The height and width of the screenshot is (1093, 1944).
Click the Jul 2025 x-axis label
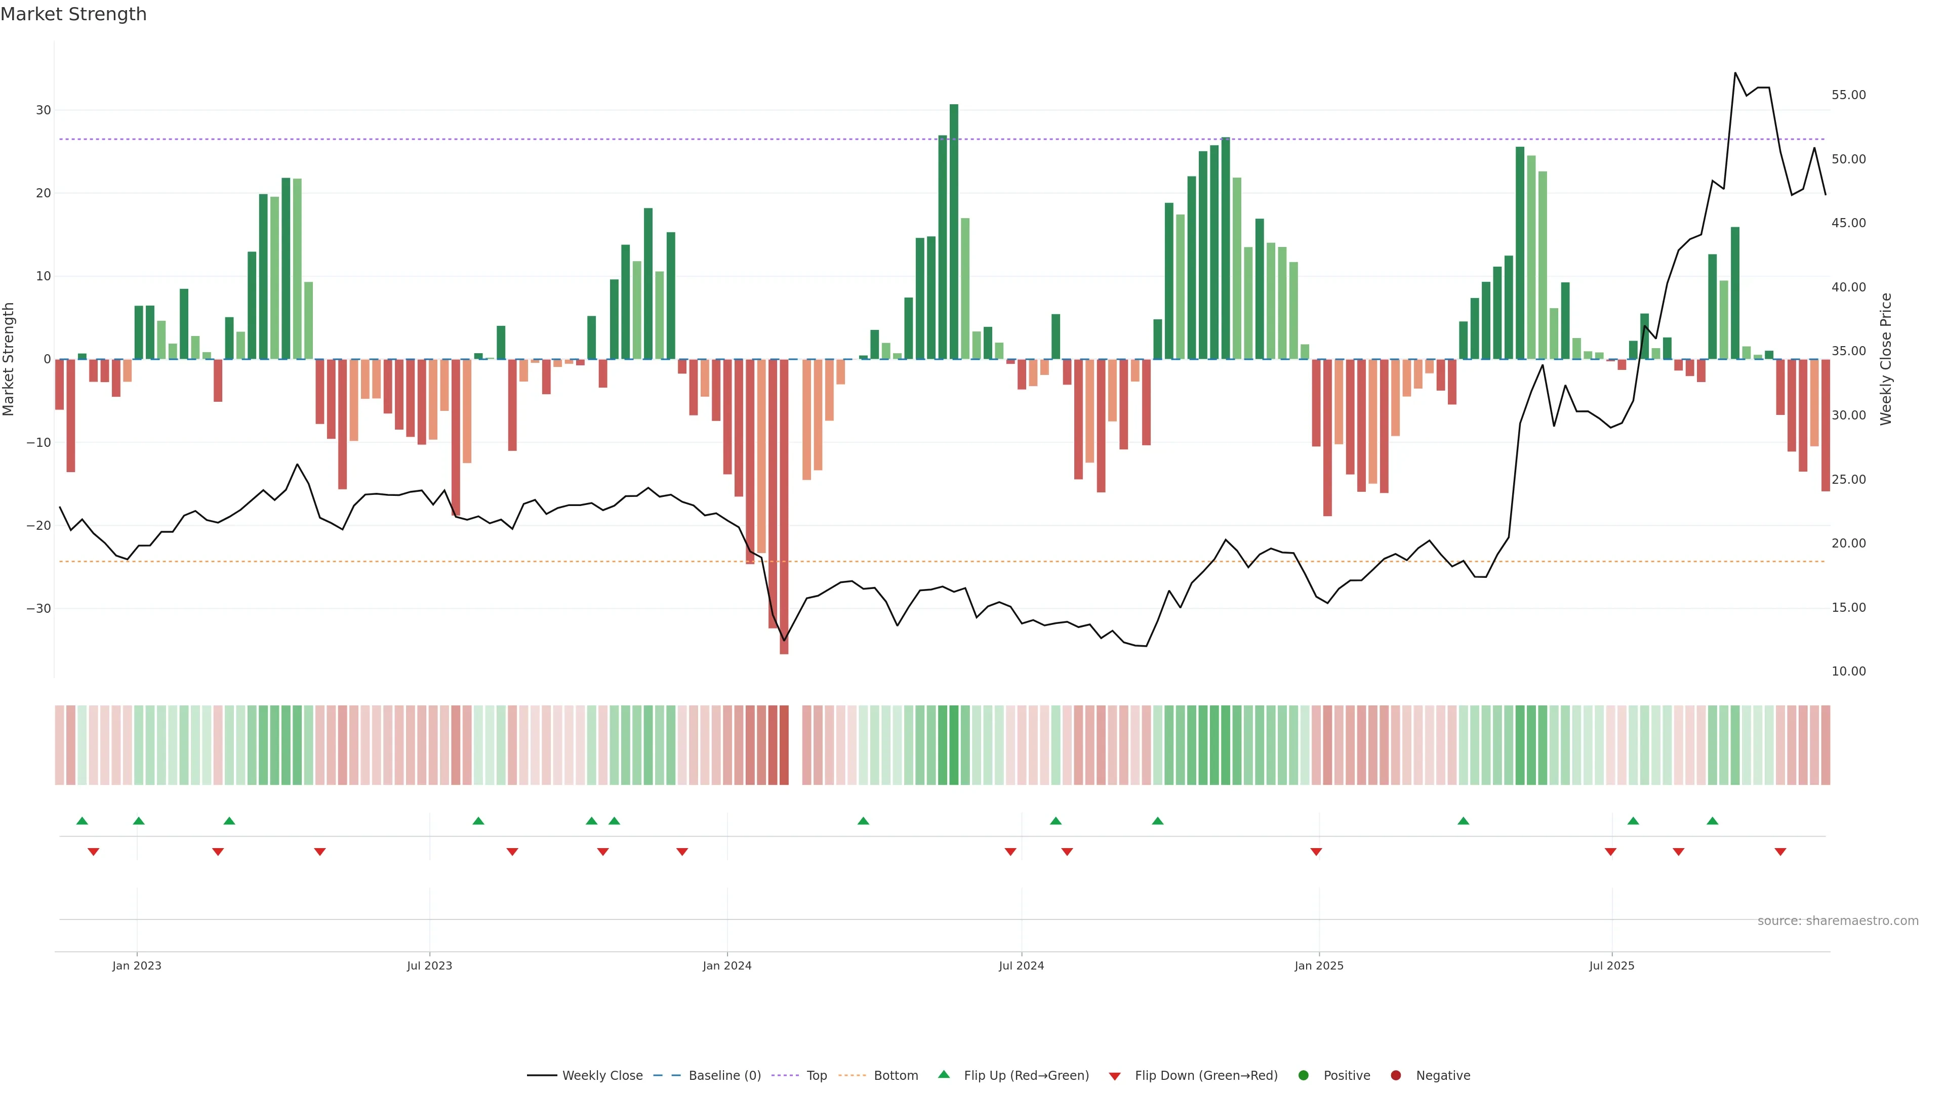[1611, 965]
